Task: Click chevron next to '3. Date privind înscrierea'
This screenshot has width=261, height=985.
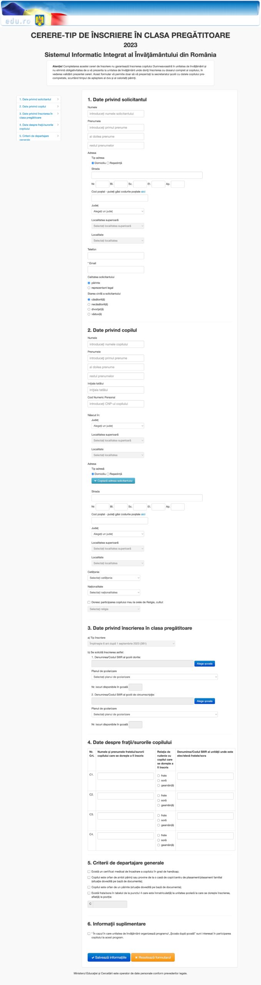Action: 58,114
